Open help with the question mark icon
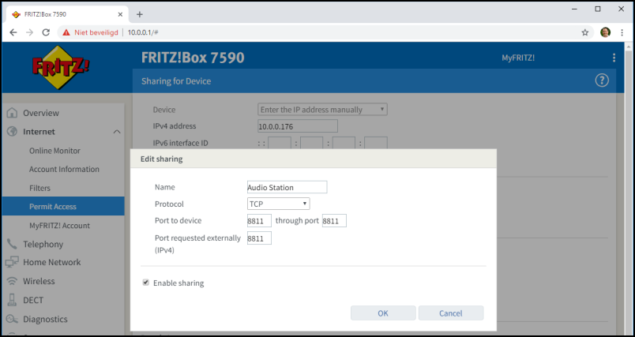 pos(602,81)
